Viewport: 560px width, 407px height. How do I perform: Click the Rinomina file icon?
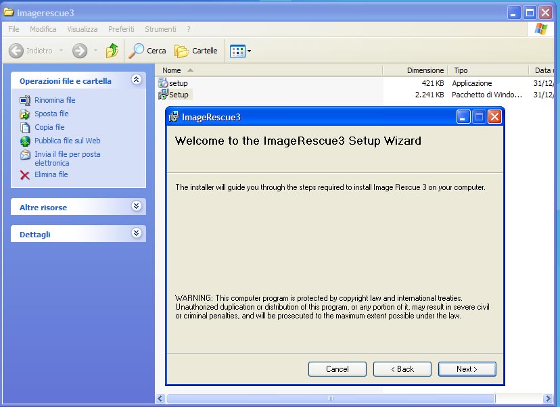pyautogui.click(x=25, y=100)
